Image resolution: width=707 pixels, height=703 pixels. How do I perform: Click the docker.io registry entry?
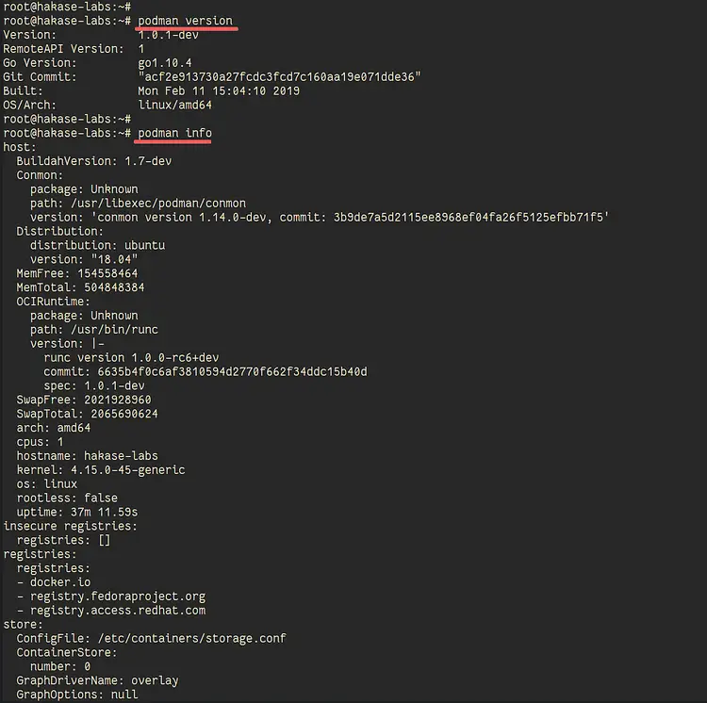64,582
